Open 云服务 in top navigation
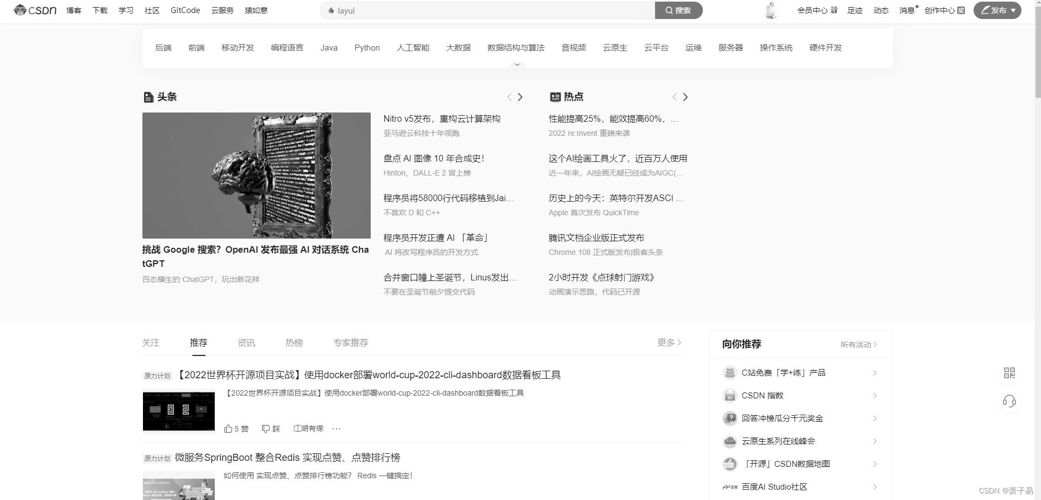This screenshot has height=500, width=1041. [222, 10]
